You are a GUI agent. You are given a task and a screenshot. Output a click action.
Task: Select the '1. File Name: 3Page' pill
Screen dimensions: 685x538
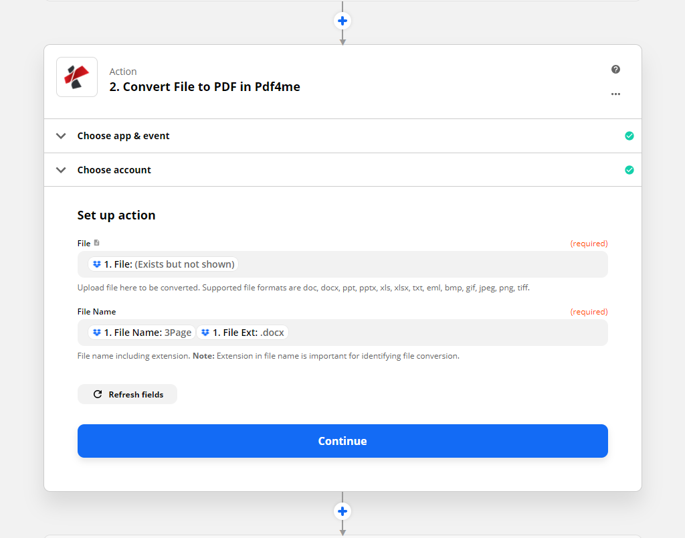(141, 332)
